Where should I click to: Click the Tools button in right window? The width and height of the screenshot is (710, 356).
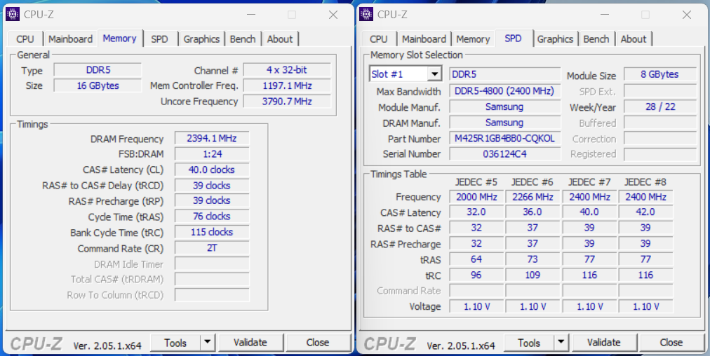pyautogui.click(x=529, y=343)
